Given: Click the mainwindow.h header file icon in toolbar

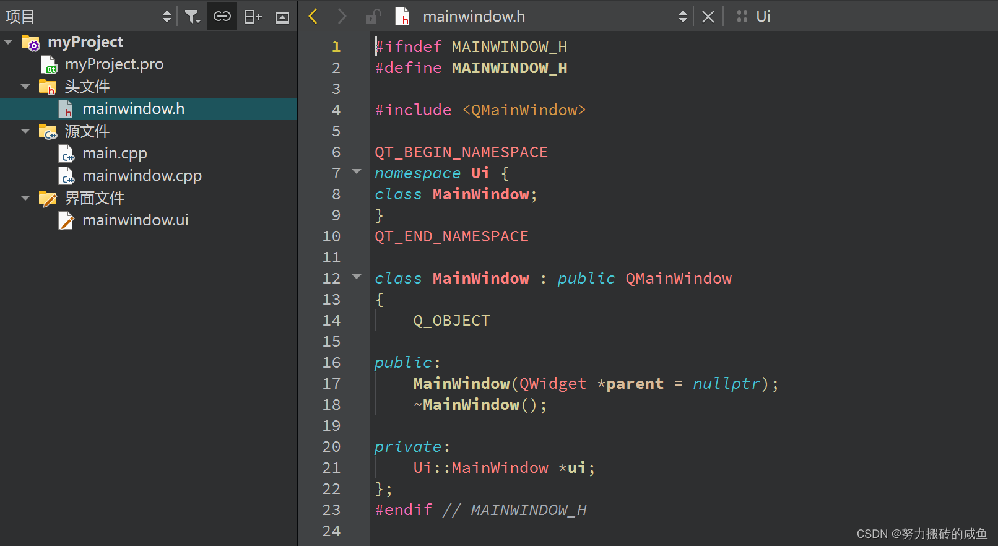Looking at the screenshot, I should tap(402, 17).
